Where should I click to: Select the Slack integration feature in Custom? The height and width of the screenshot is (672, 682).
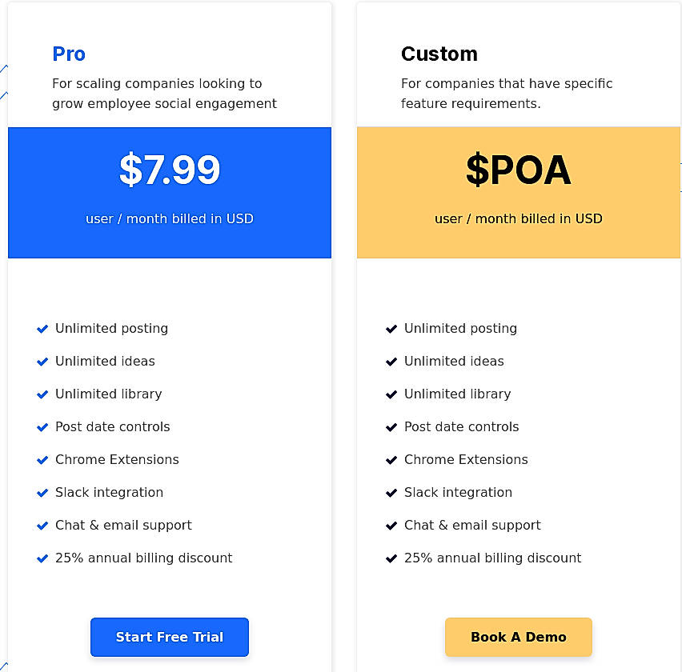click(x=458, y=492)
